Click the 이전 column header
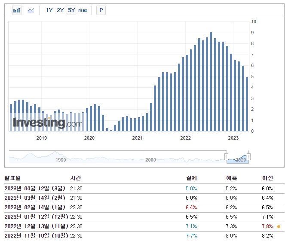Image resolution: width=285 pixels, height=241 pixels. 267,178
